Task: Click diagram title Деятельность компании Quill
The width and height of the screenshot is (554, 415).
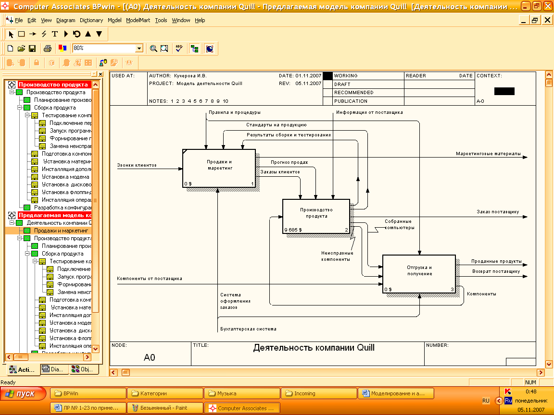Action: (314, 348)
